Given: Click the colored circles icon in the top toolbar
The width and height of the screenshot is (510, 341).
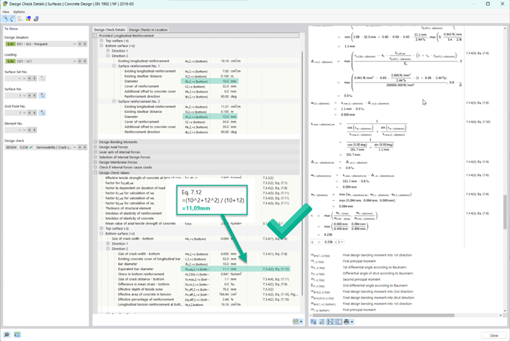Looking at the screenshot, I should [28, 19].
